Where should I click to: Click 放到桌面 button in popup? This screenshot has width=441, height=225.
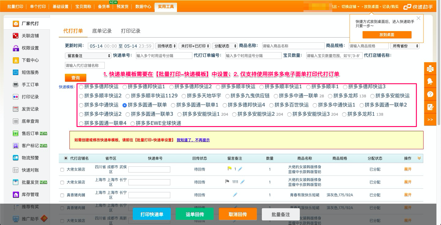tap(387, 35)
